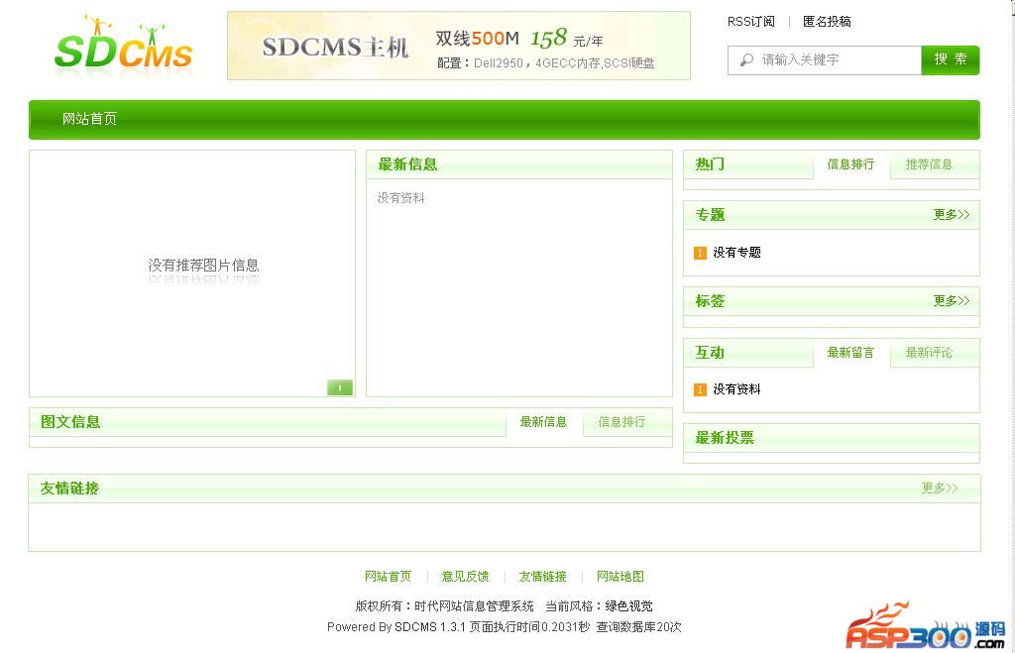
Task: Click the SDCMS logo
Action: click(123, 44)
